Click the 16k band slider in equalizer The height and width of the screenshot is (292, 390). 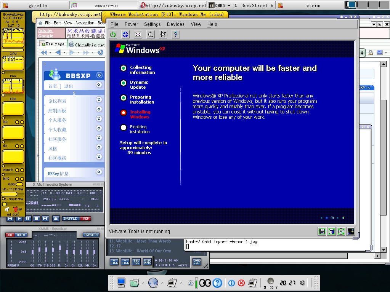click(94, 252)
